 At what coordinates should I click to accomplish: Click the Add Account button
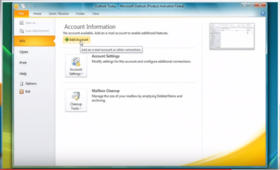coord(76,40)
